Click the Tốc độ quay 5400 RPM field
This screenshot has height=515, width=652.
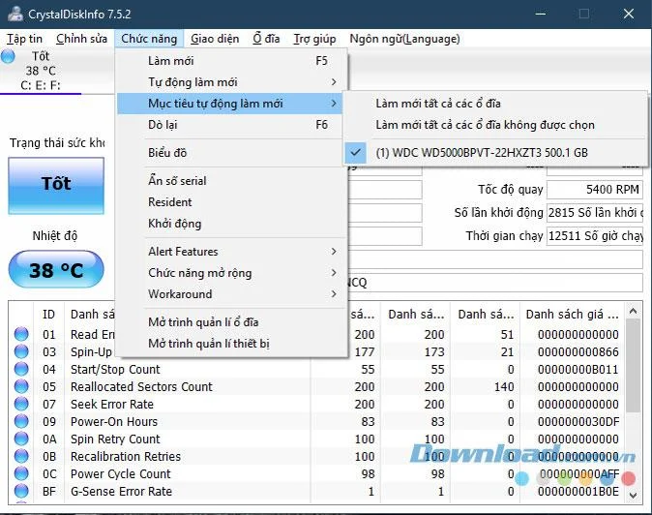coord(595,190)
